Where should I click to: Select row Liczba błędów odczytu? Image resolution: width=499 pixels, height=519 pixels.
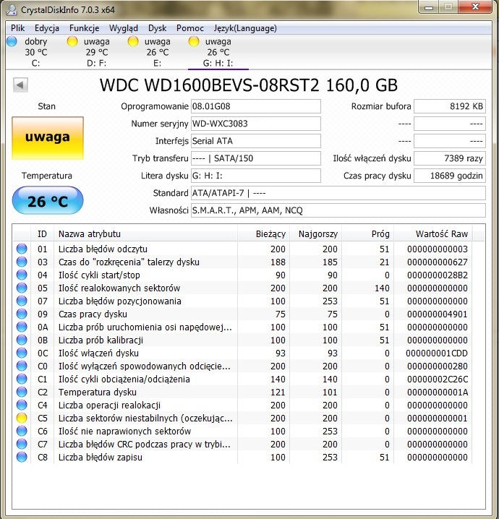[242, 249]
